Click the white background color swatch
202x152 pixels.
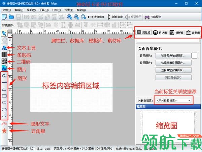194,55
